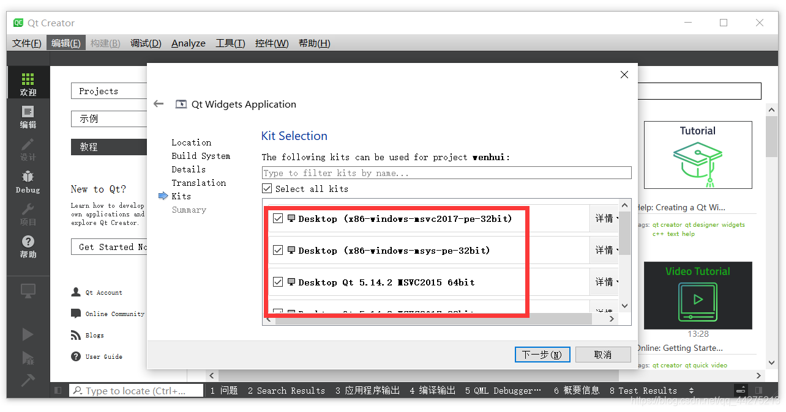Expand 详情 for the first kit
This screenshot has width=786, height=412.
tap(605, 218)
